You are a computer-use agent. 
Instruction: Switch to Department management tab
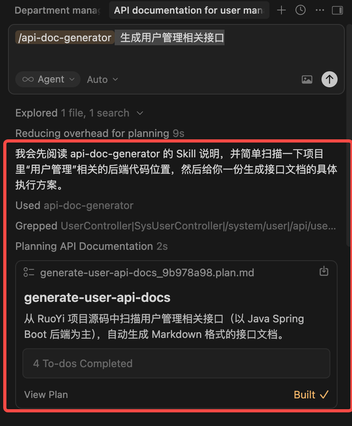click(58, 10)
